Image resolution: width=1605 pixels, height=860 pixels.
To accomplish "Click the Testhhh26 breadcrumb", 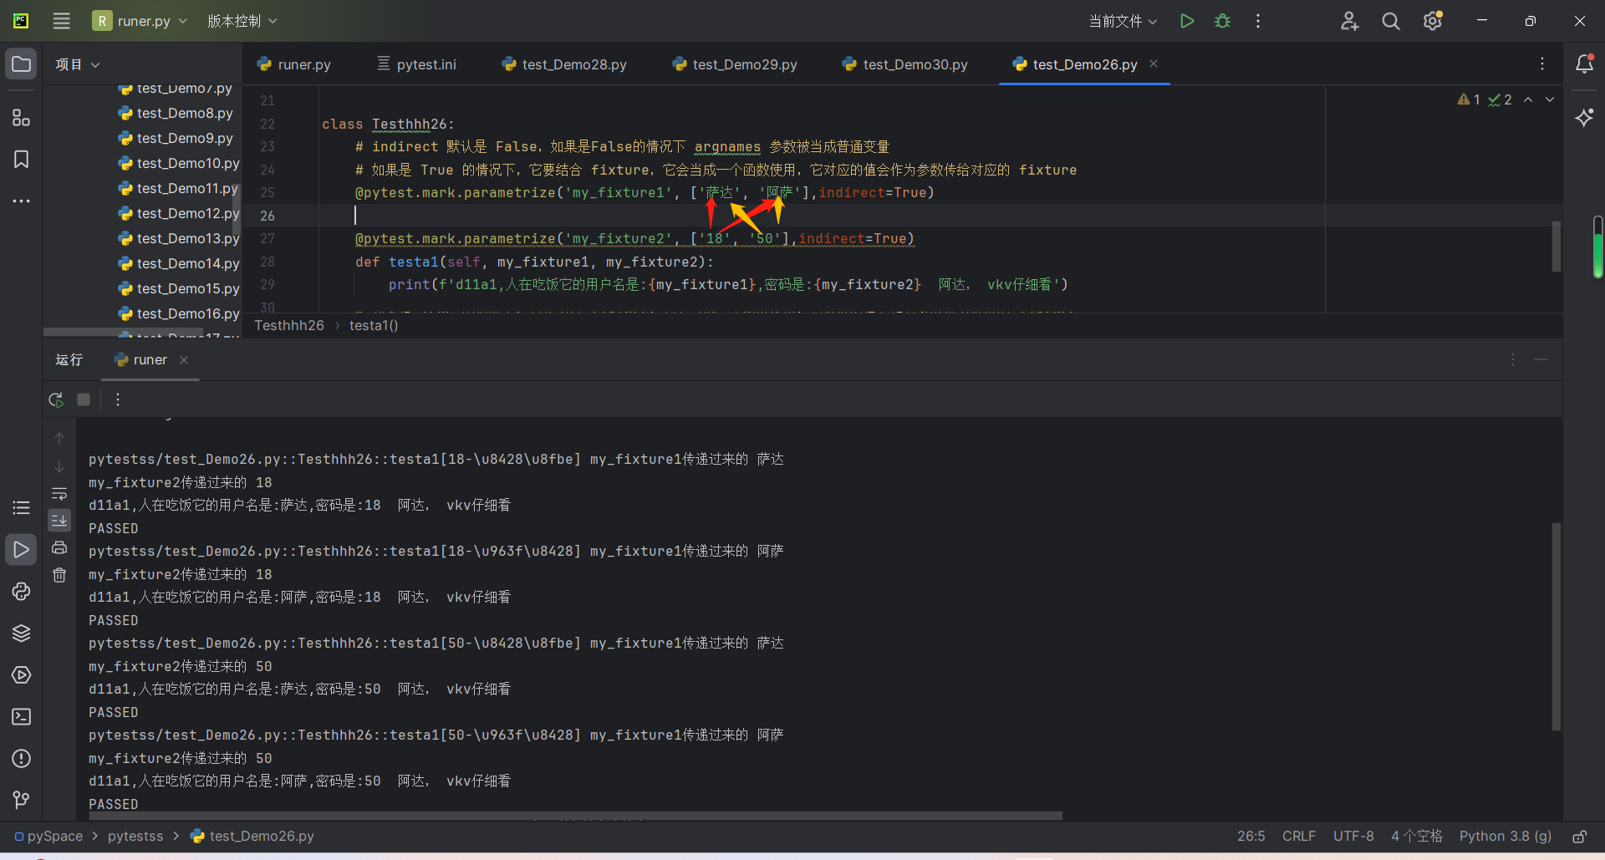I will [x=289, y=325].
